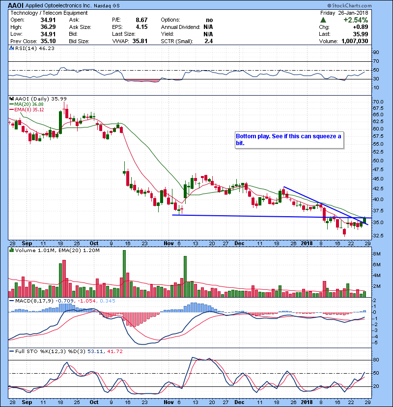The width and height of the screenshot is (393, 407).
Task: Click the Applied Optoelectronics Inc. company name
Action: coord(58,5)
